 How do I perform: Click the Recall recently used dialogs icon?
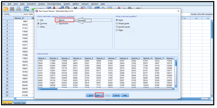[26, 9]
